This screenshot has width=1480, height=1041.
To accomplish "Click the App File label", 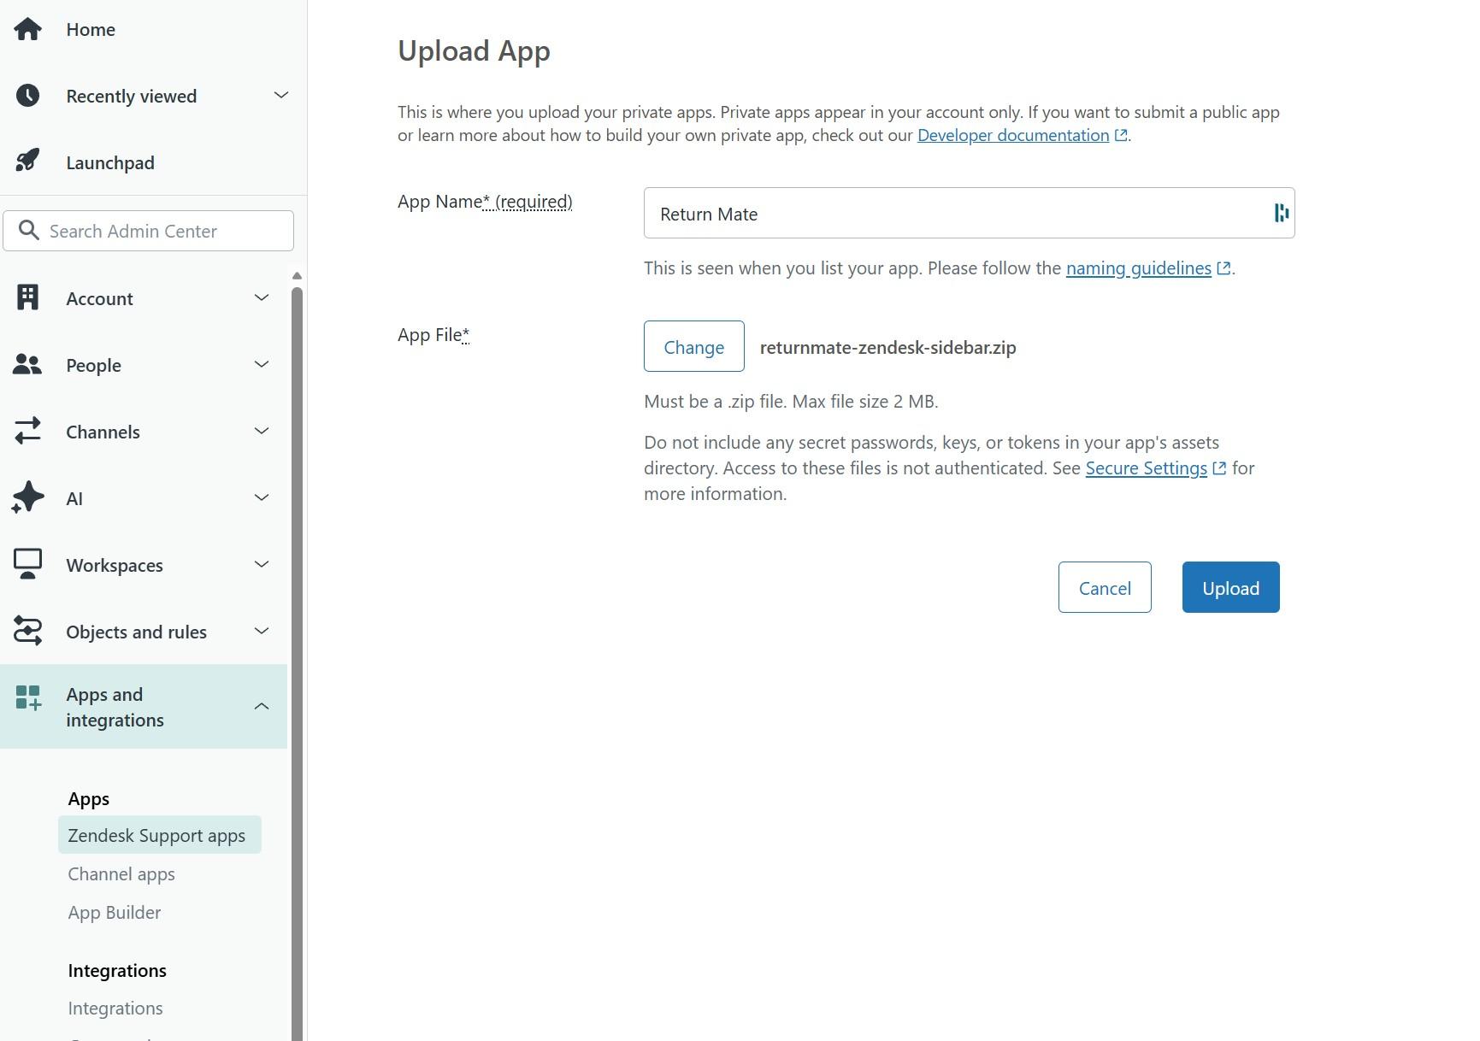I will click(x=433, y=335).
